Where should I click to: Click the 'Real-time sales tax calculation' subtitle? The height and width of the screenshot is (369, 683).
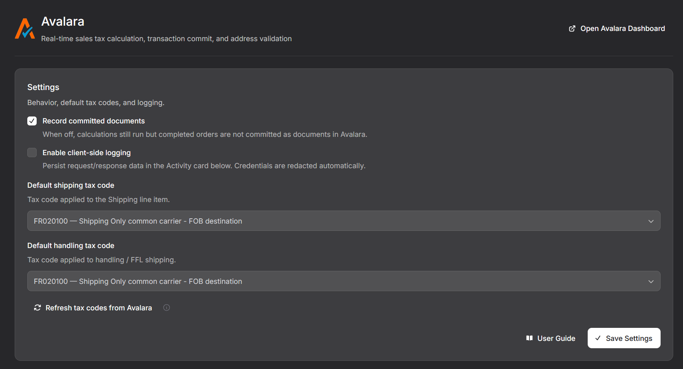click(x=167, y=39)
